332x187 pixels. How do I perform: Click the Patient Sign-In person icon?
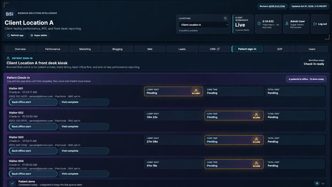(8, 58)
